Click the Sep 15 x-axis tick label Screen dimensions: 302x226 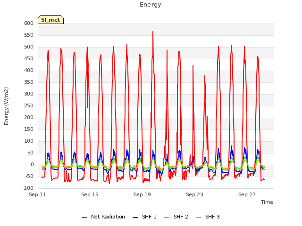(x=90, y=194)
